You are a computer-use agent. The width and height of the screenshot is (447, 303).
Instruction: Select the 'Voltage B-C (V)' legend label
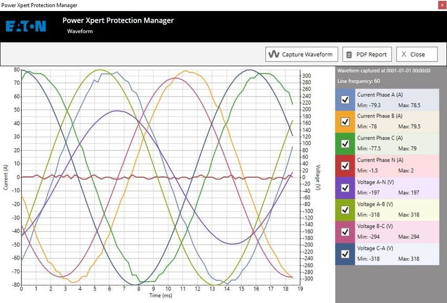[375, 226]
